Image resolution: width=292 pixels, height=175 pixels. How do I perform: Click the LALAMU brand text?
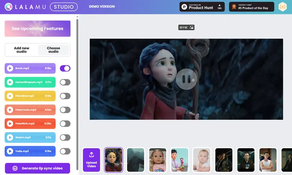30,7
